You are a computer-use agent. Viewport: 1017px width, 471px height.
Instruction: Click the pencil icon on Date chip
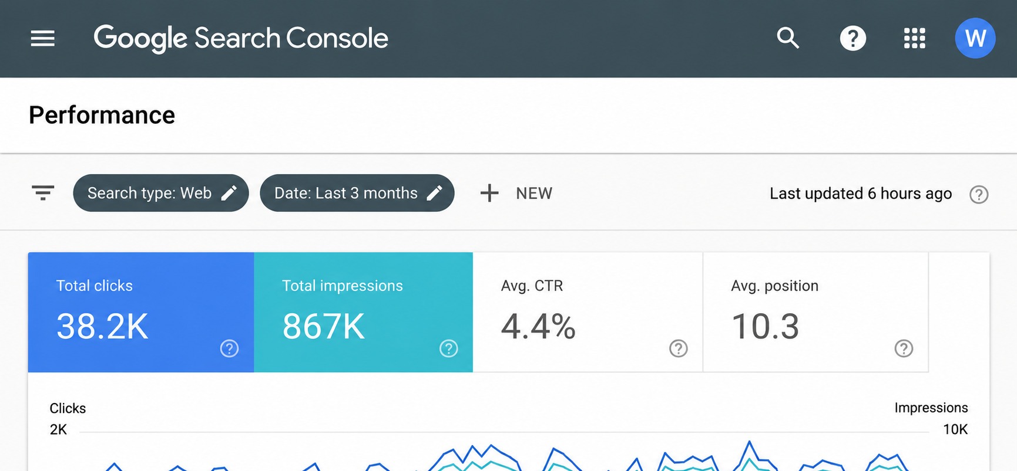click(x=434, y=193)
